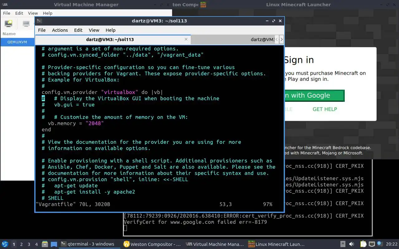Click the network connection icon in the system tray
This screenshot has width=399, height=249.
click(x=371, y=244)
